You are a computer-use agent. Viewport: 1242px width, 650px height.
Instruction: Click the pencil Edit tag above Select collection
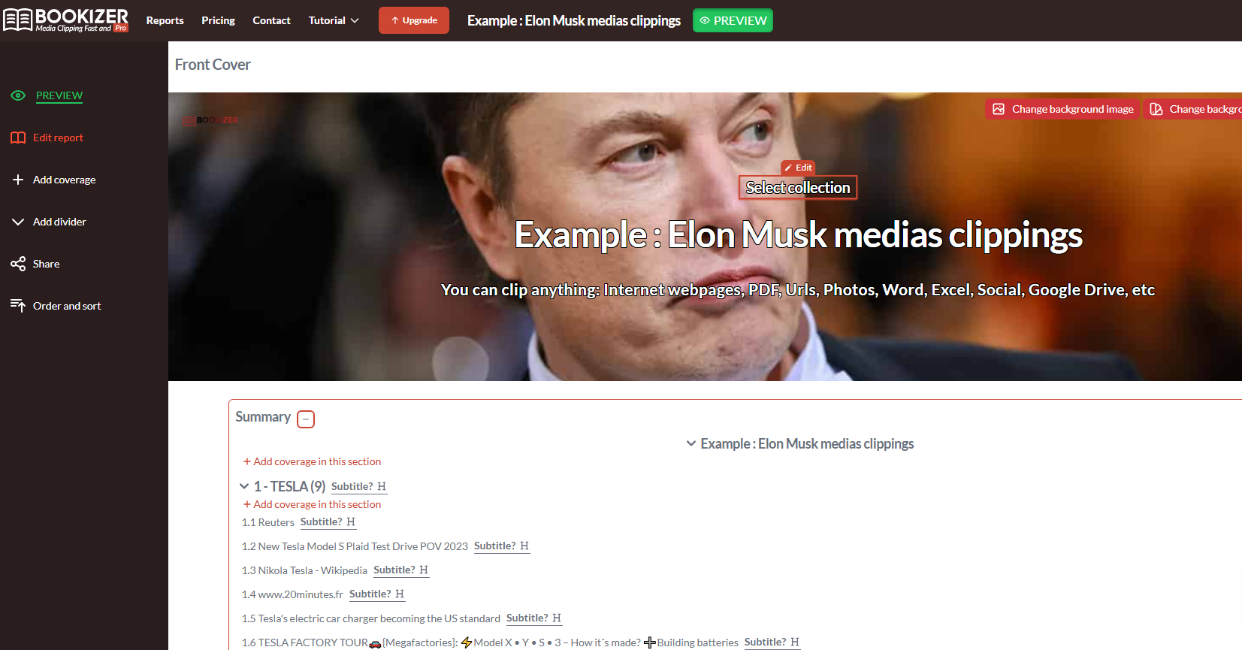[798, 168]
